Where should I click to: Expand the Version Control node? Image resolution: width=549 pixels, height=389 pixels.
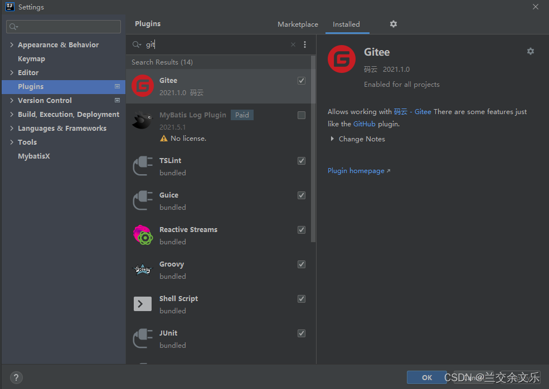tap(12, 100)
